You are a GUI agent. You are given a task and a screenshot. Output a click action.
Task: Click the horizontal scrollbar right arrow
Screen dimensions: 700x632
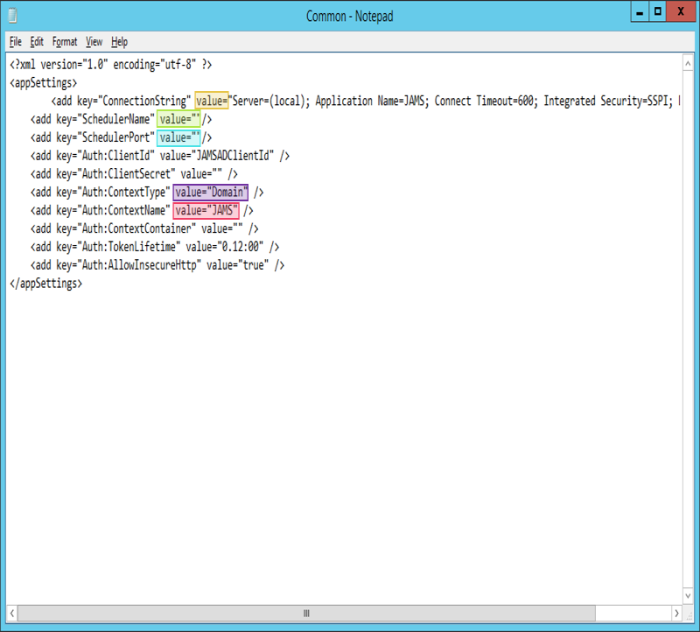[x=675, y=614]
